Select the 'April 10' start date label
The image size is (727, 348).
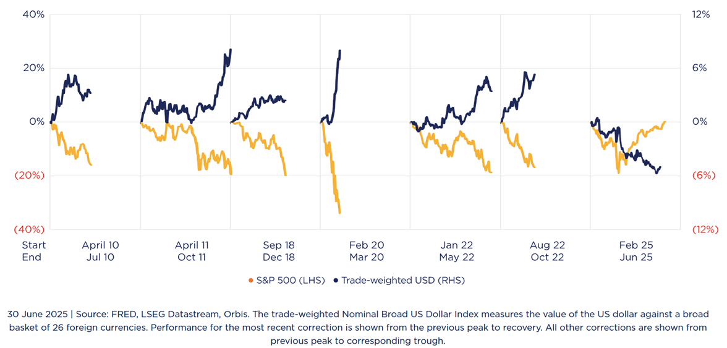pos(100,245)
